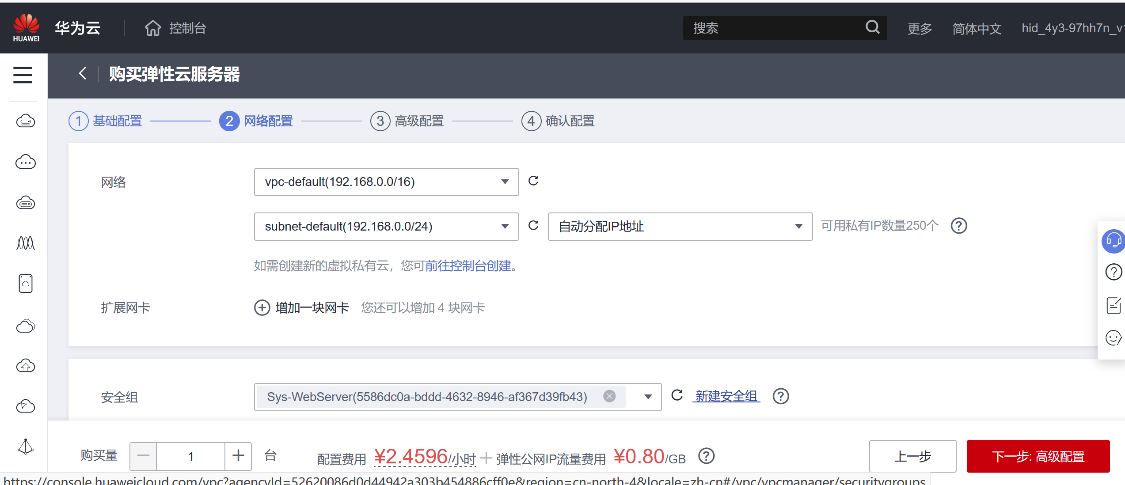1125x485 pixels.
Task: Click the search magnifier icon
Action: tap(872, 27)
